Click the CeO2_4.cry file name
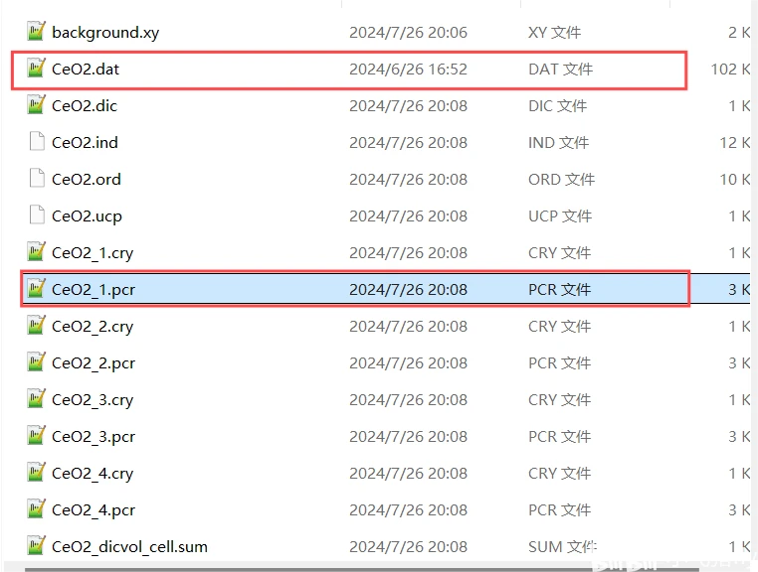Image resolution: width=758 pixels, height=572 pixels. tap(93, 474)
